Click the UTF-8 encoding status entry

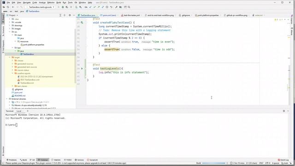[x=267, y=163]
